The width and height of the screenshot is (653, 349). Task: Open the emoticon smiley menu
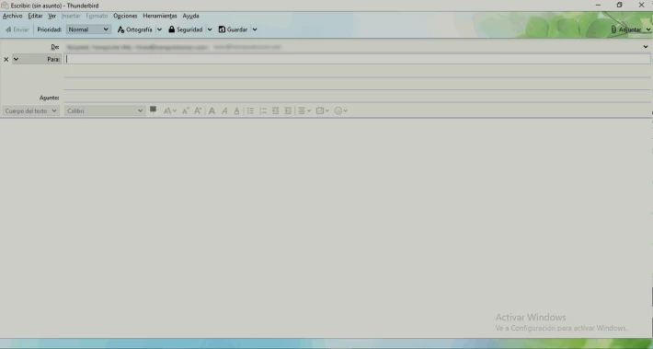pos(340,111)
